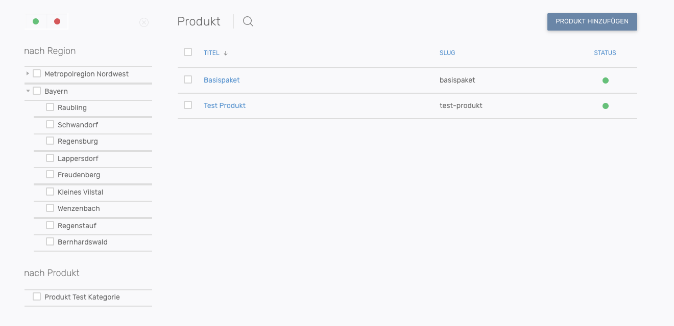The image size is (674, 326).
Task: Select Produkt Test Kategorie filter checkbox
Action: (37, 296)
